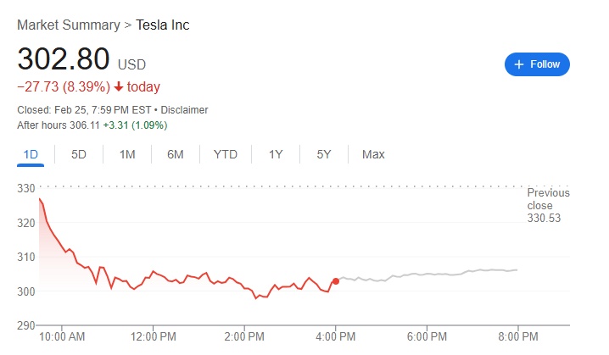
Task: Show the 1M chart range
Action: 127,154
